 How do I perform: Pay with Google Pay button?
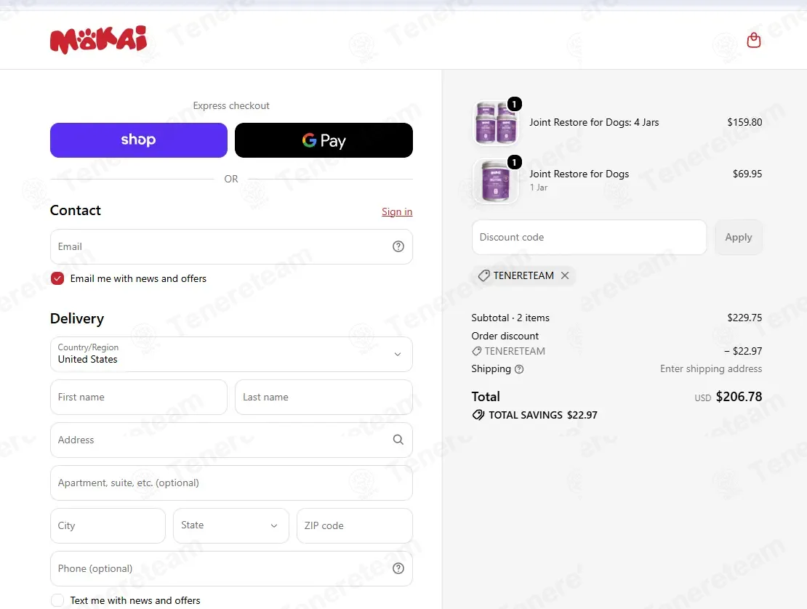coord(324,140)
